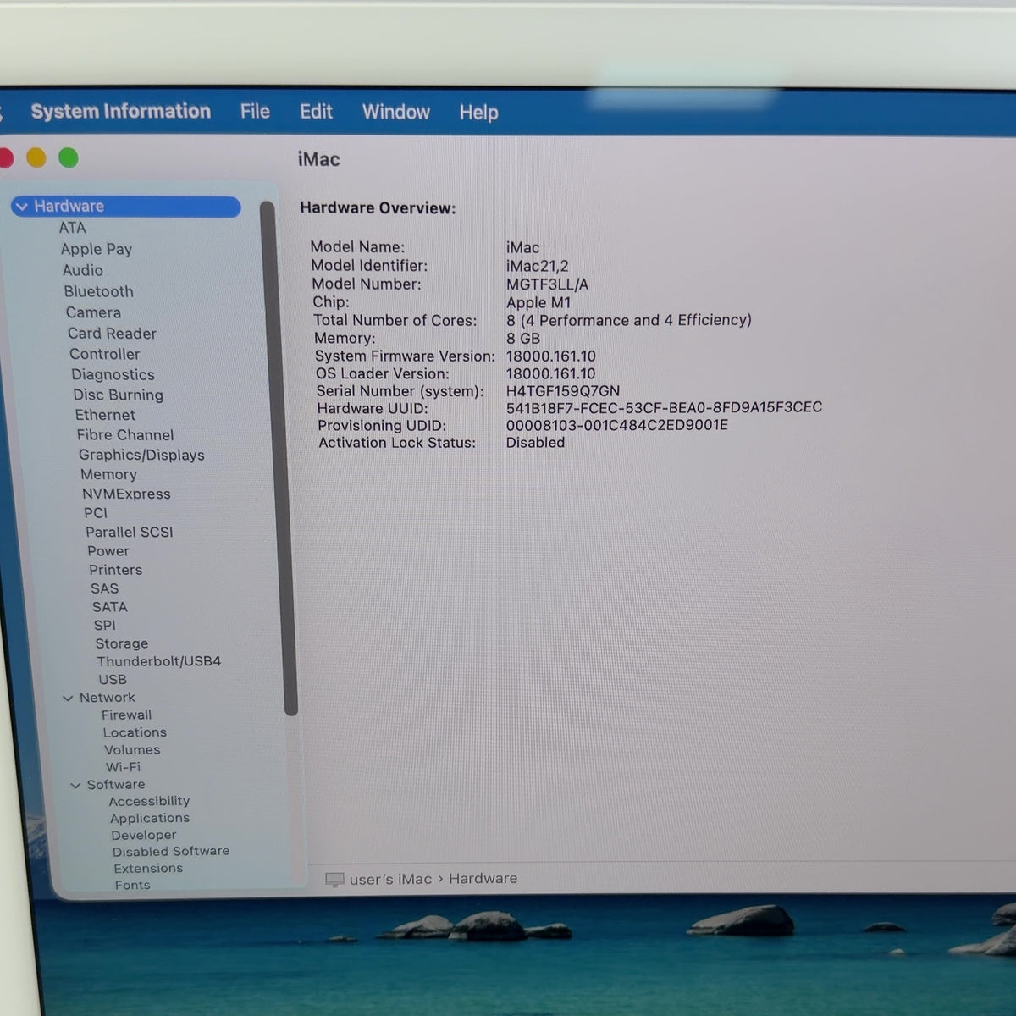The height and width of the screenshot is (1016, 1016).
Task: Select Apple Pay in the sidebar
Action: click(x=97, y=249)
